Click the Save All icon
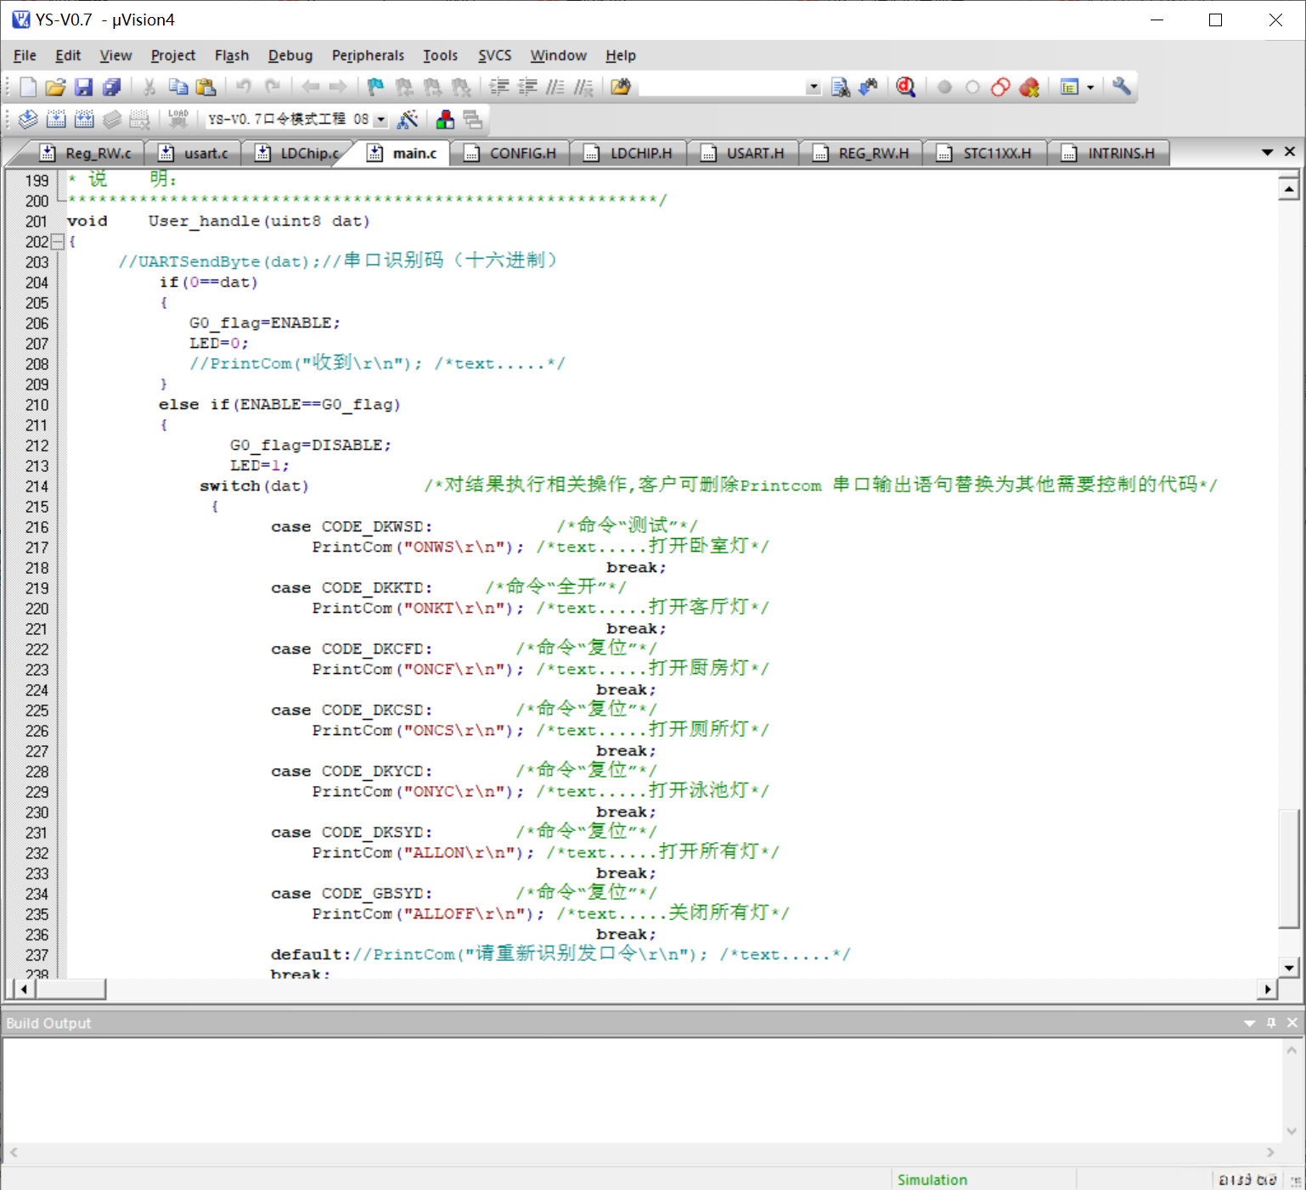The image size is (1306, 1190). [111, 87]
